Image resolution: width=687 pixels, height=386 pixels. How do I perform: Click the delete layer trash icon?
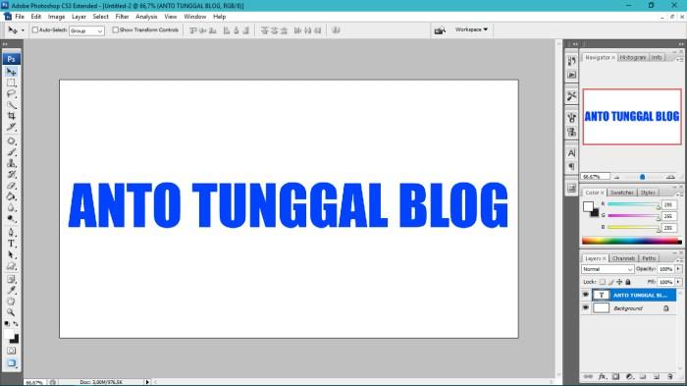[x=670, y=376]
